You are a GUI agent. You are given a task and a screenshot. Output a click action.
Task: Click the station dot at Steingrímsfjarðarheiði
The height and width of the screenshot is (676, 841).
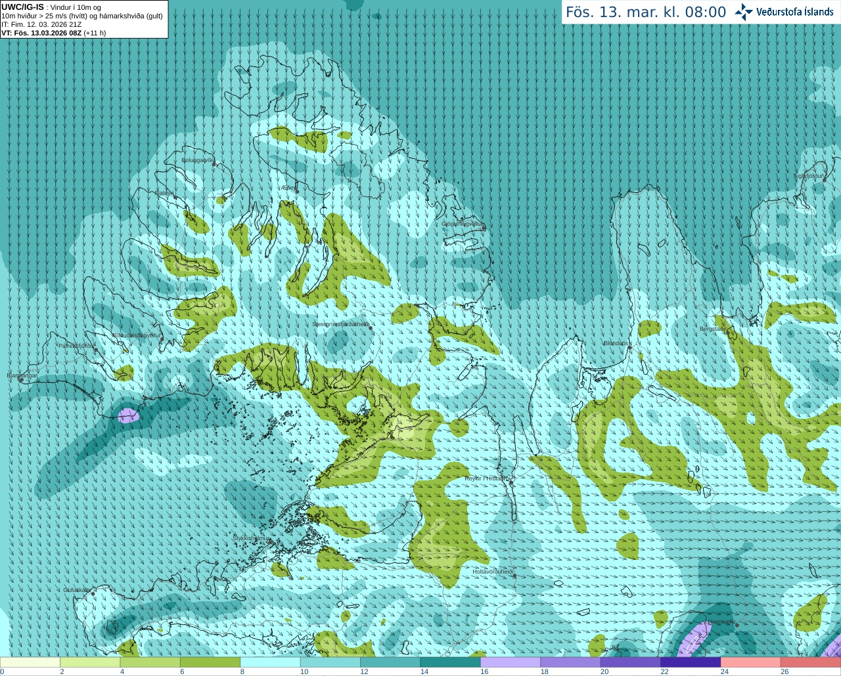click(371, 327)
